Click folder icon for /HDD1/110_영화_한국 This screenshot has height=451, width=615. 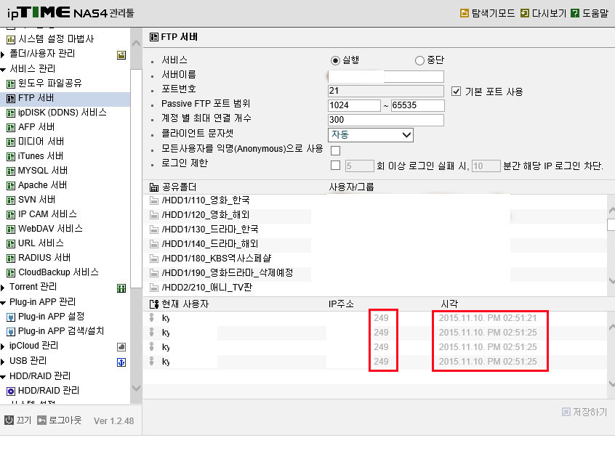tap(154, 200)
